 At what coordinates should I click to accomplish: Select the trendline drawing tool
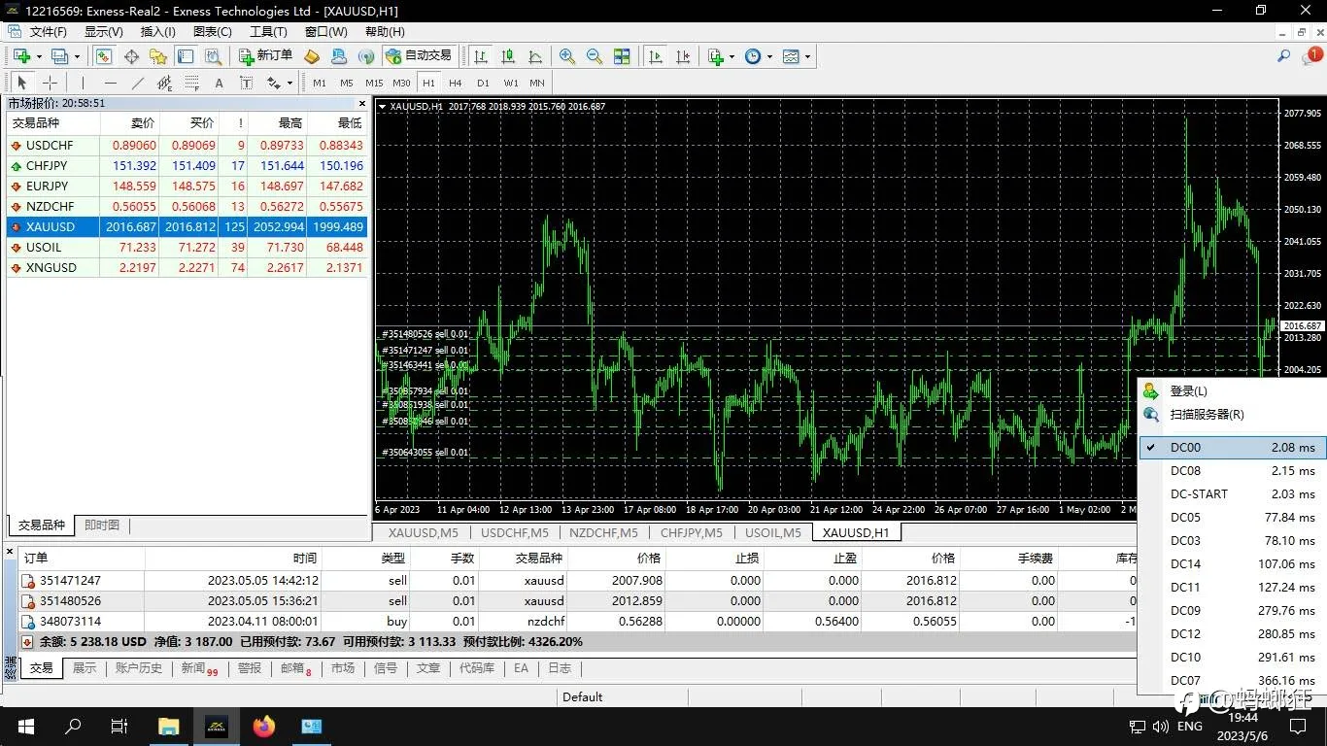[x=137, y=83]
